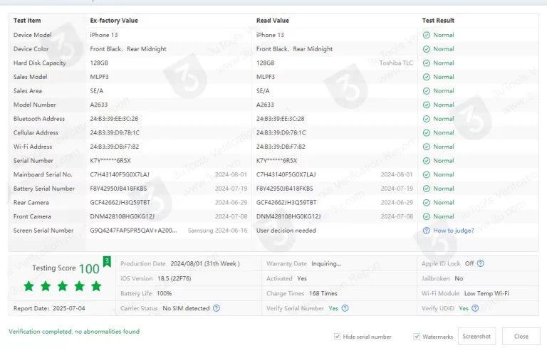The width and height of the screenshot is (547, 348).
Task: Click the Ex-factory sales model MLPF3
Action: [x=100, y=77]
